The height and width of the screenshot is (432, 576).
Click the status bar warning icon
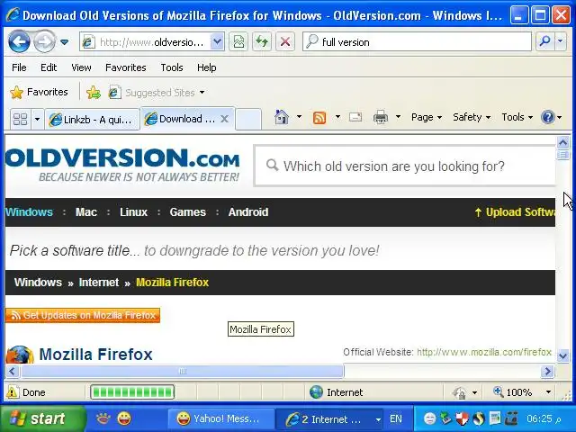pos(12,392)
